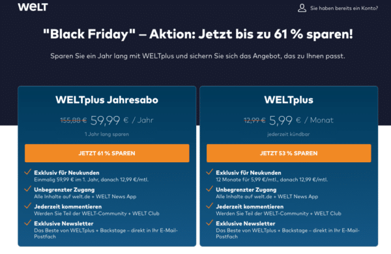
Task: Click the user account icon
Action: [x=302, y=8]
